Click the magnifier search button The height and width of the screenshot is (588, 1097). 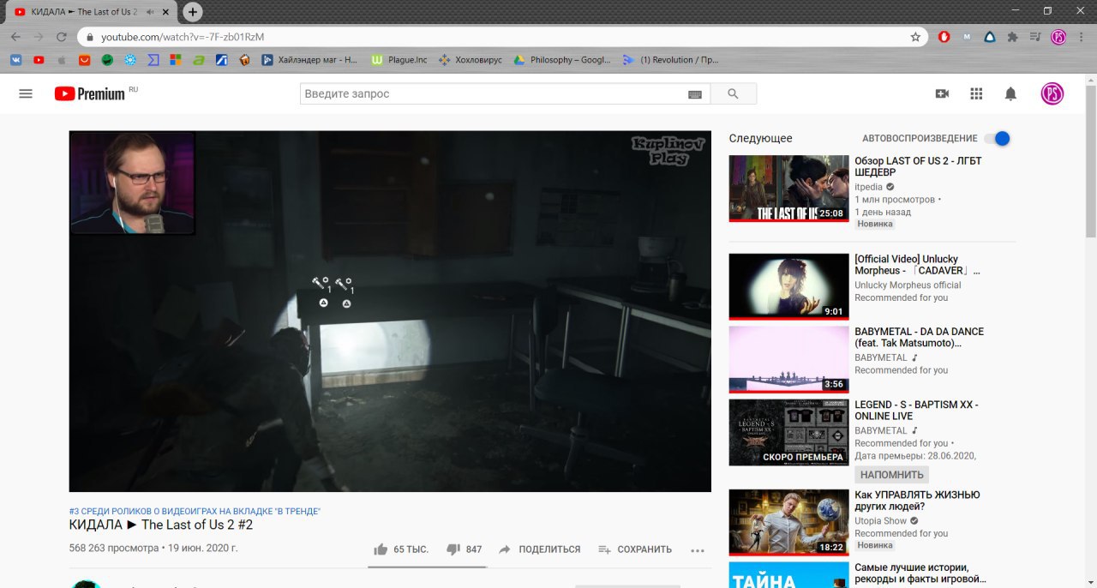click(733, 93)
